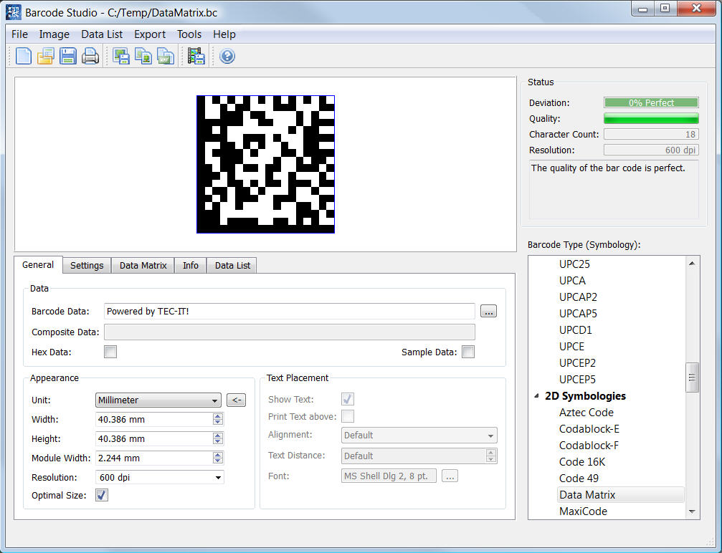Toggle the Print Text above checkbox
The width and height of the screenshot is (722, 553).
pos(348,416)
